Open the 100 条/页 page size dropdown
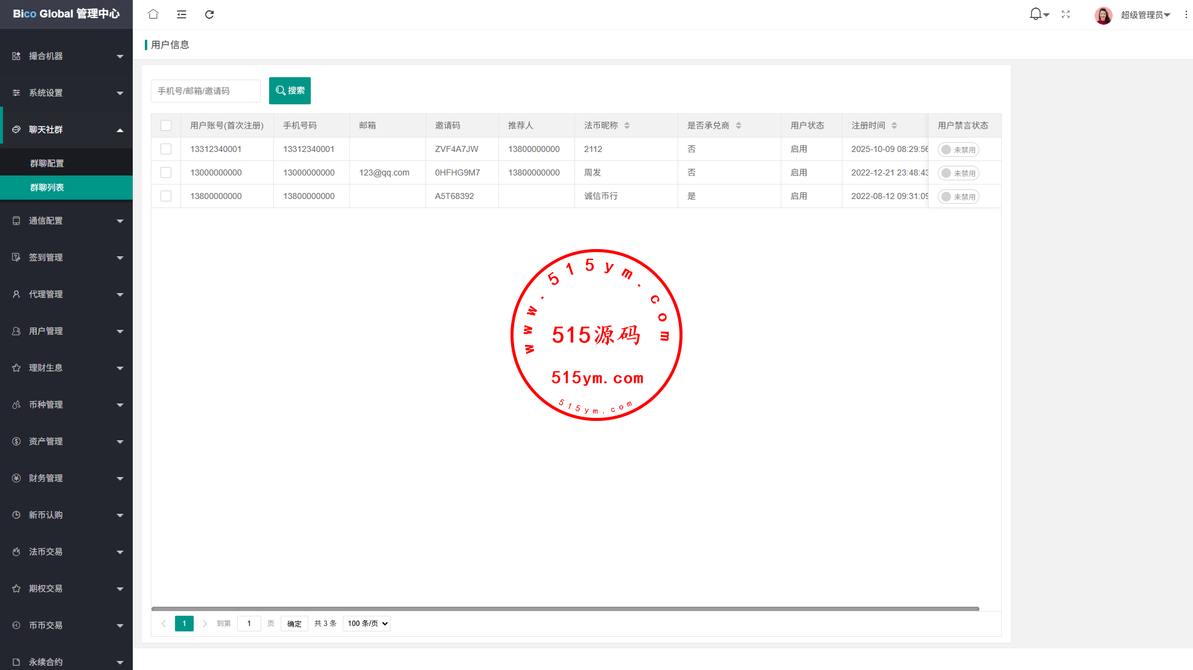 (367, 624)
